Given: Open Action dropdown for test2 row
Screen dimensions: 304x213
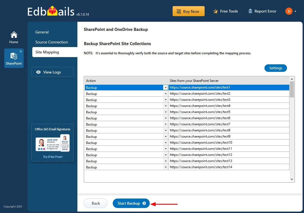Looking at the screenshot, I should 166,94.
